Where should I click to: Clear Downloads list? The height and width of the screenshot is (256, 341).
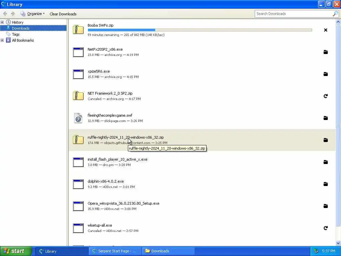point(63,14)
